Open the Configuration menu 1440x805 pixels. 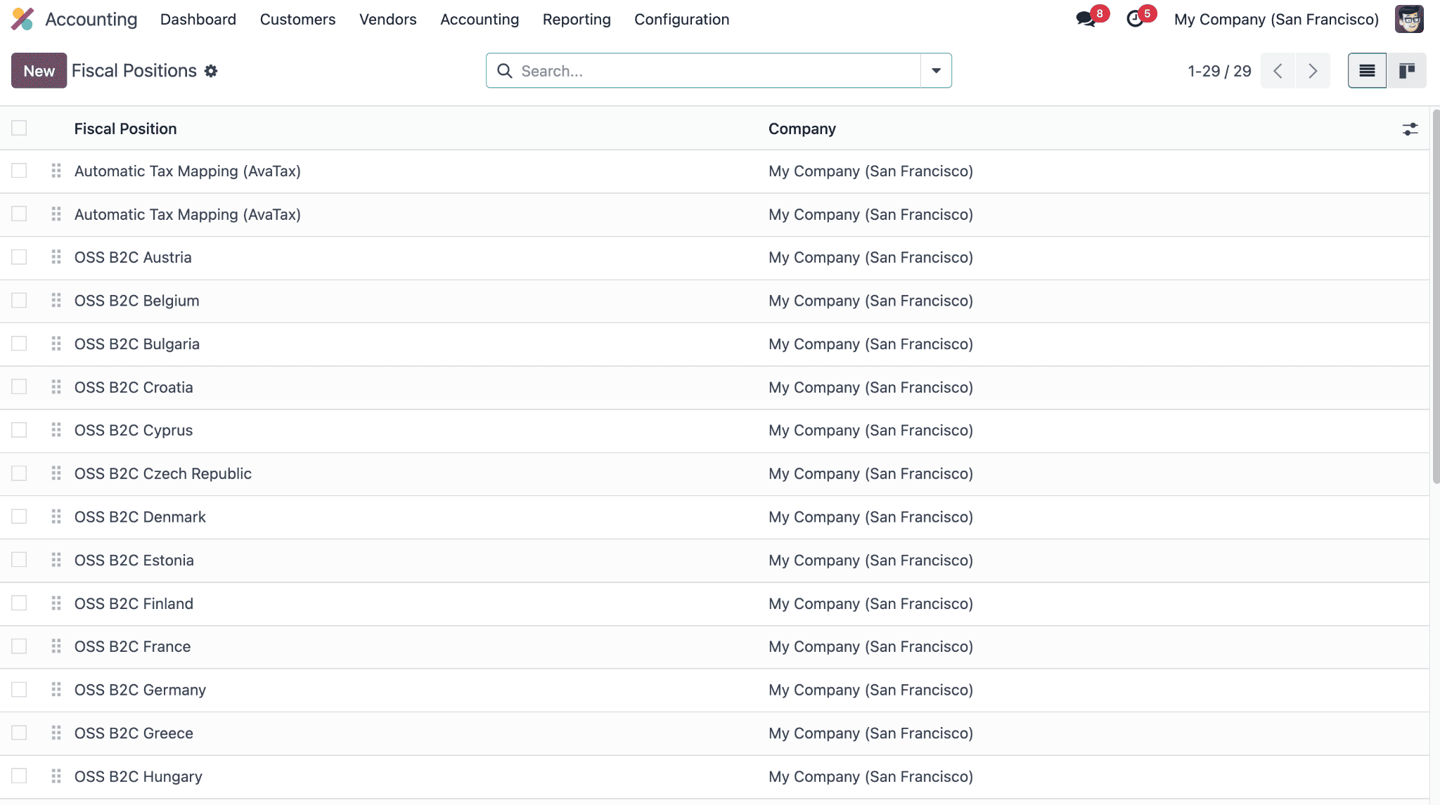(x=681, y=19)
